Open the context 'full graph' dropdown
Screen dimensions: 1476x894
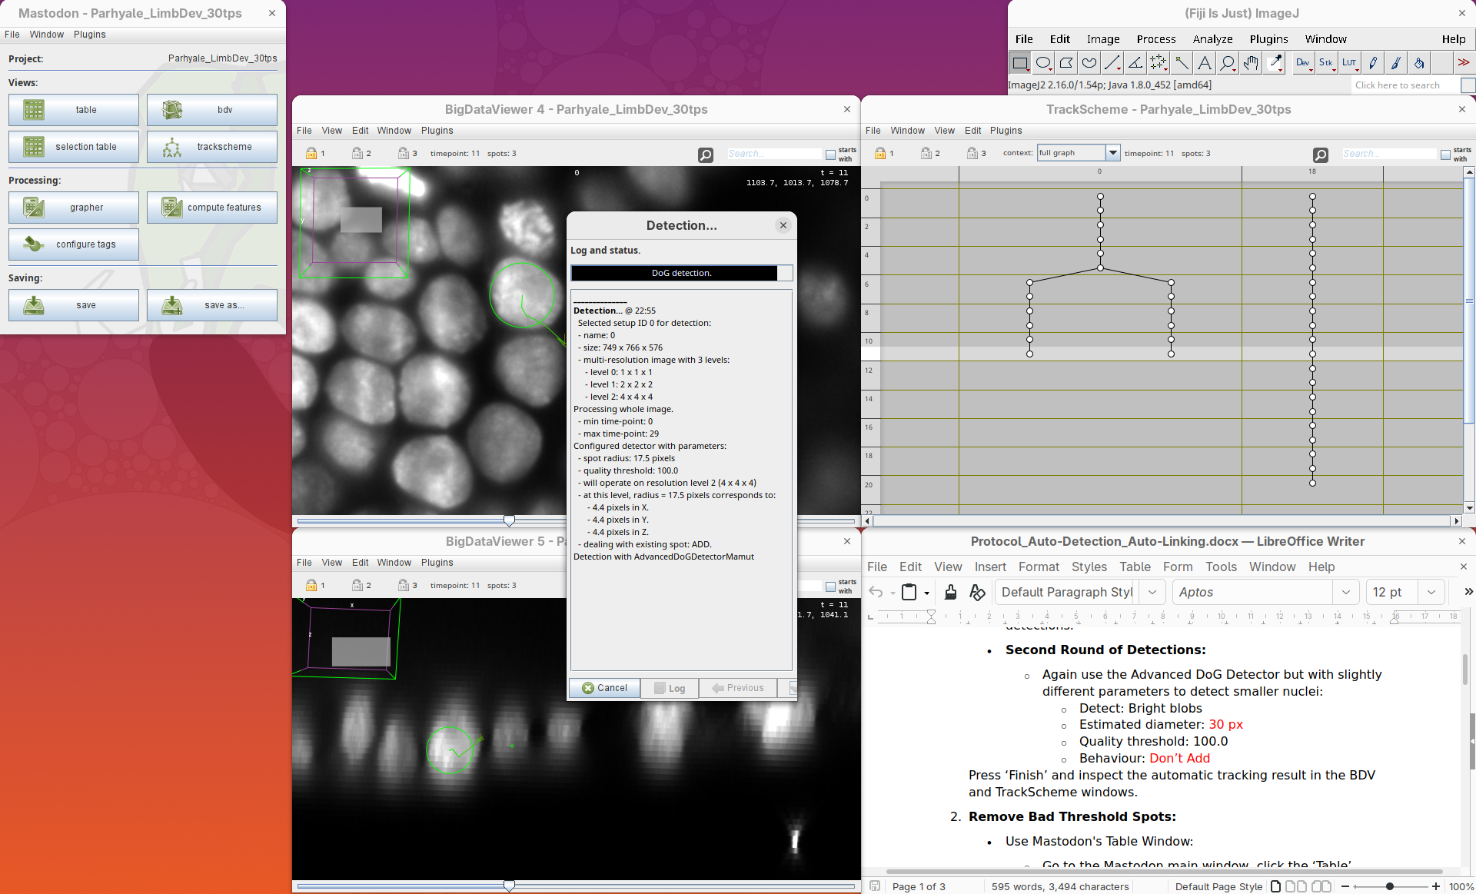click(1112, 153)
